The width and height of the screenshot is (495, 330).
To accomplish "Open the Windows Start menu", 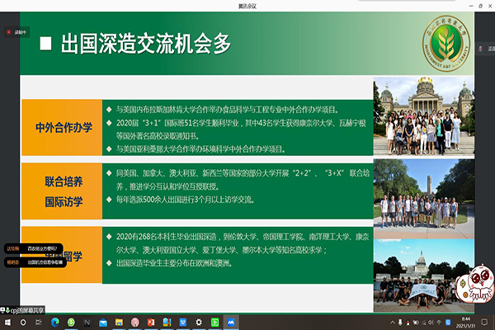I will point(7,321).
